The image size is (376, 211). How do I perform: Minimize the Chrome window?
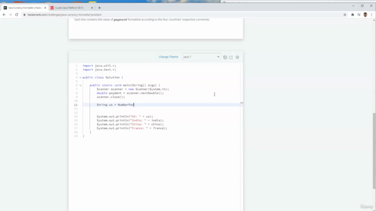coord(353,6)
